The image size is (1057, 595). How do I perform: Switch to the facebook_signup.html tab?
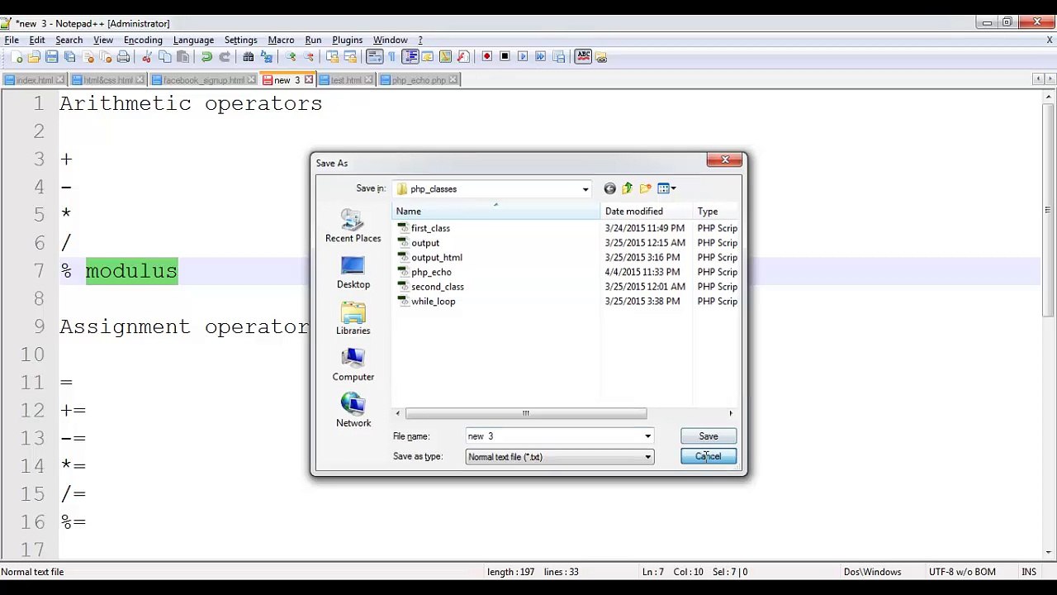click(x=203, y=80)
